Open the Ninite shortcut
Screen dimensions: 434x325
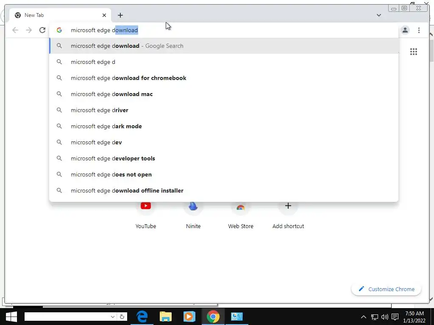tap(193, 215)
